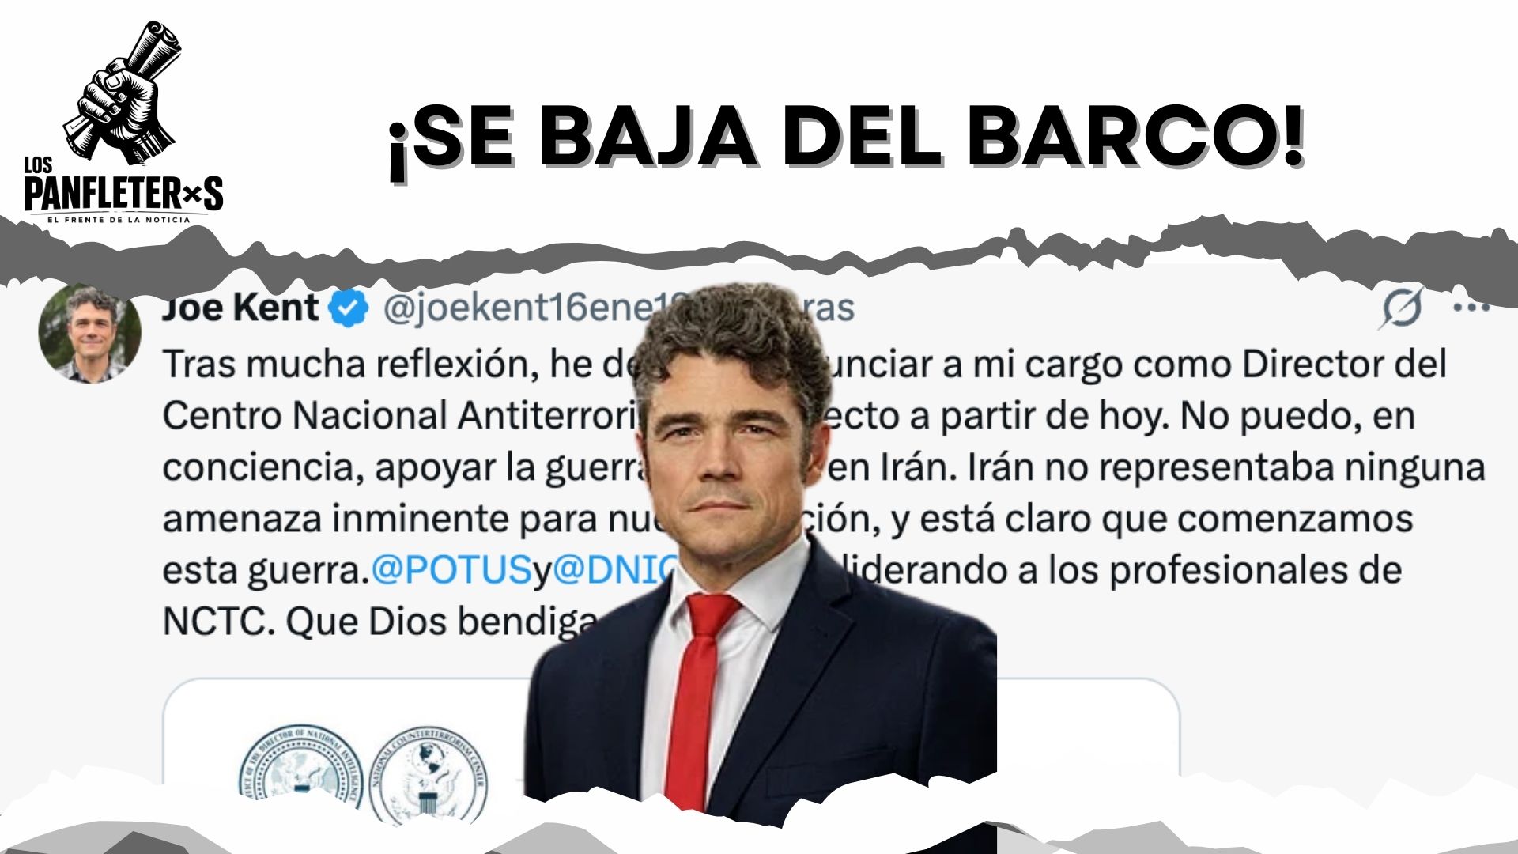Image resolution: width=1518 pixels, height=854 pixels.
Task: Open the Grok slashed-circle icon
Action: (x=1403, y=308)
